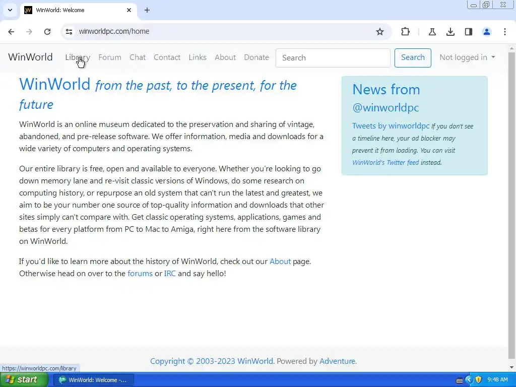Toggle the browser side panel icon
This screenshot has height=387, width=516.
tap(468, 32)
